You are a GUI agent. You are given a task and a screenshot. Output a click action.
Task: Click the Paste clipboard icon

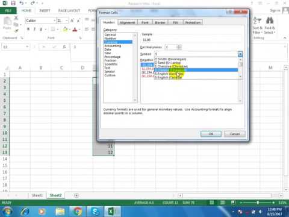pos(7,21)
